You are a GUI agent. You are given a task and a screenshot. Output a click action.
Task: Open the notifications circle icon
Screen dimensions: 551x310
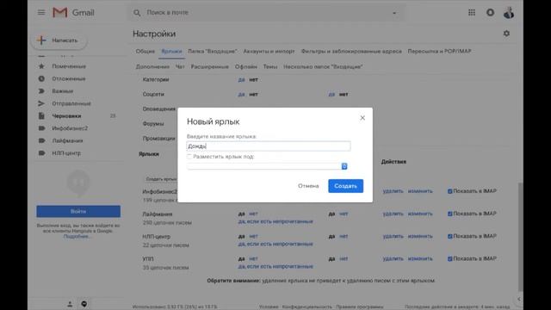tap(490, 13)
